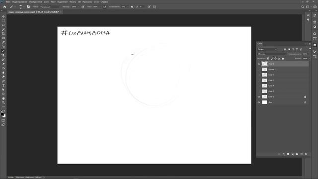Screen dimensions: 318x179
Task: Select the Слой 5 layer thumbnail
Action: point(264,81)
